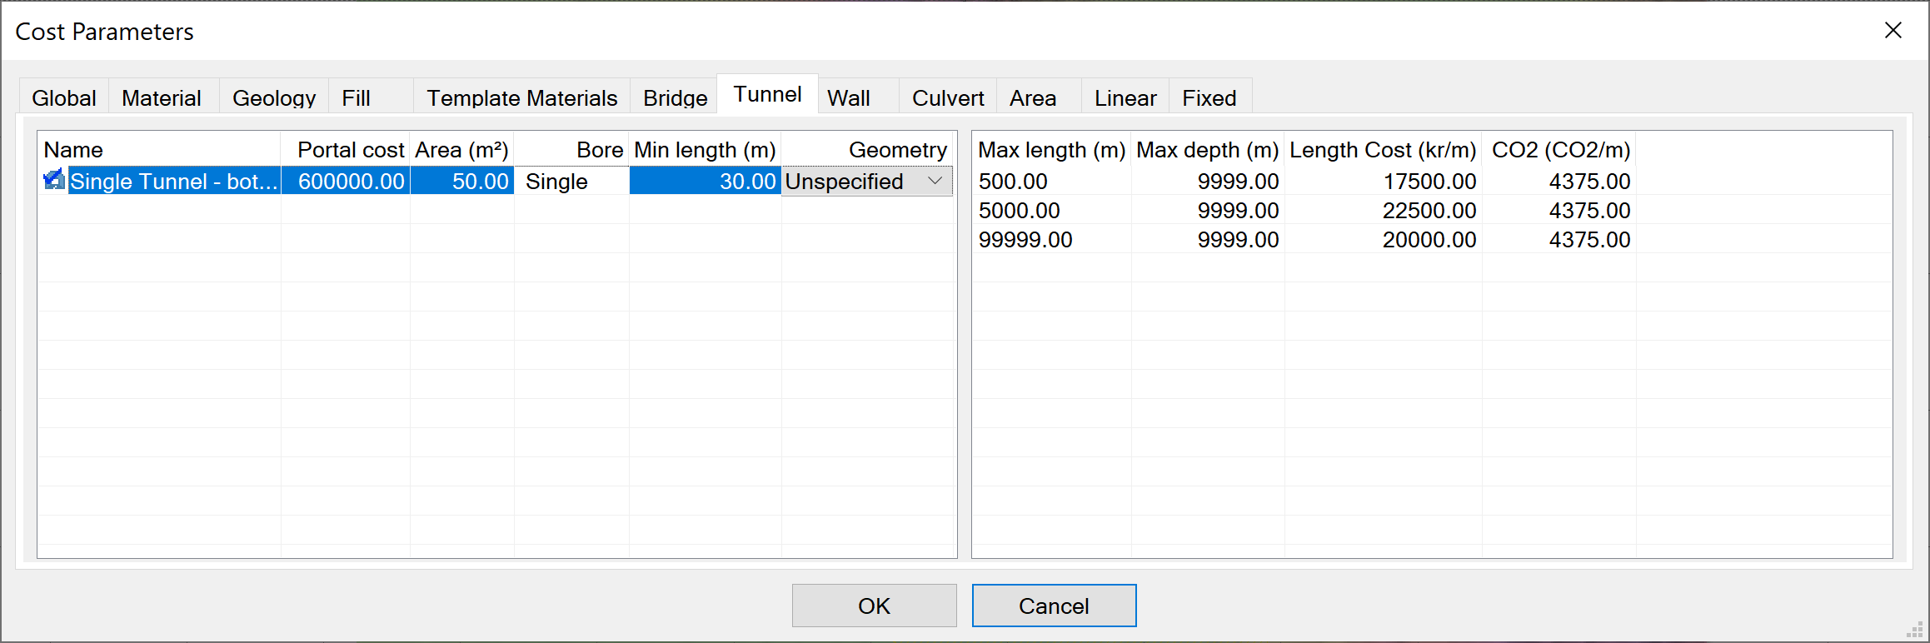Click the tunnel icon beside Single Tunnel row
The image size is (1930, 643).
[x=54, y=180]
